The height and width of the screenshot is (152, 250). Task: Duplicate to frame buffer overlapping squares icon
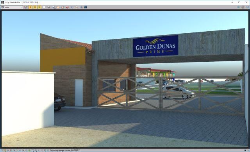pyautogui.click(x=72, y=7)
